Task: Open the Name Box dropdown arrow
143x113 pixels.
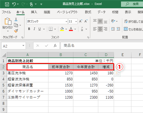Action: pos(23,46)
